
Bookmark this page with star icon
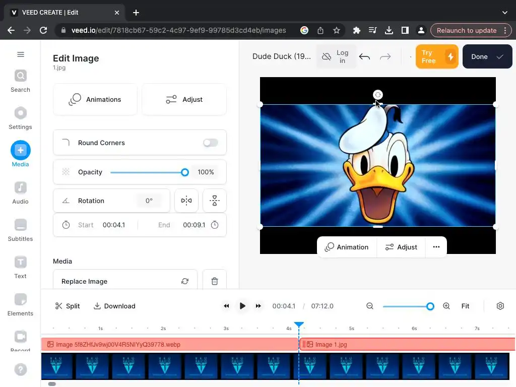coord(336,30)
